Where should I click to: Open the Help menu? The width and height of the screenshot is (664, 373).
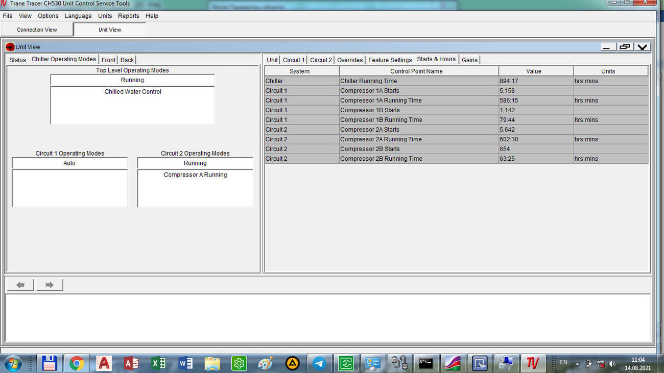click(152, 16)
